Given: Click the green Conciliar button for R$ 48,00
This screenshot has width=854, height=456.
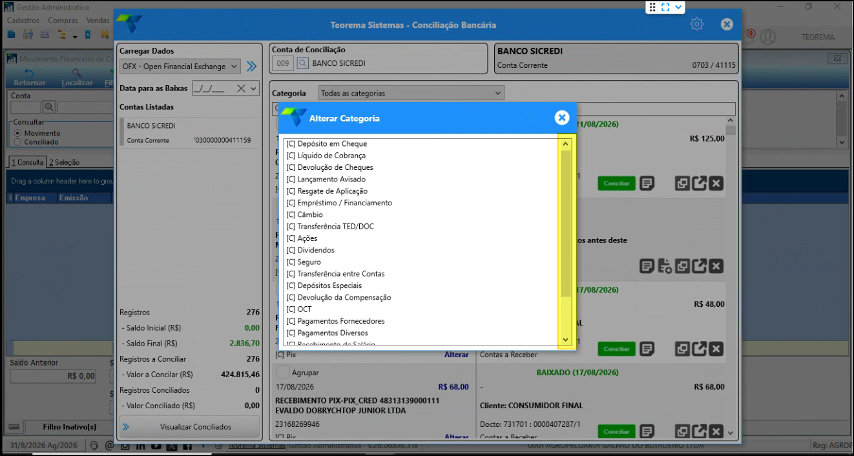Looking at the screenshot, I should tap(616, 349).
